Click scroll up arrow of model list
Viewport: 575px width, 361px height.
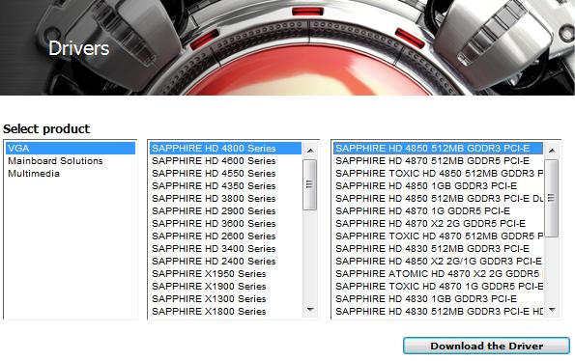(552, 151)
